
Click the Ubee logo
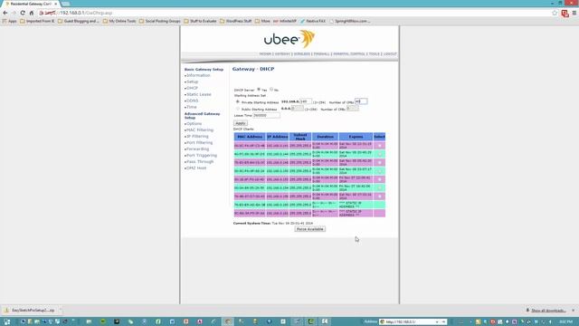point(289,39)
